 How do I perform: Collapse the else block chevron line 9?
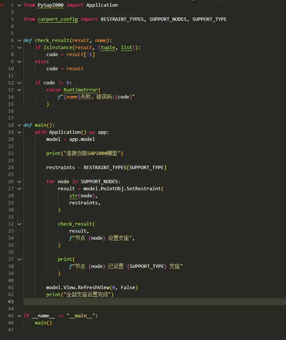pyautogui.click(x=19, y=62)
